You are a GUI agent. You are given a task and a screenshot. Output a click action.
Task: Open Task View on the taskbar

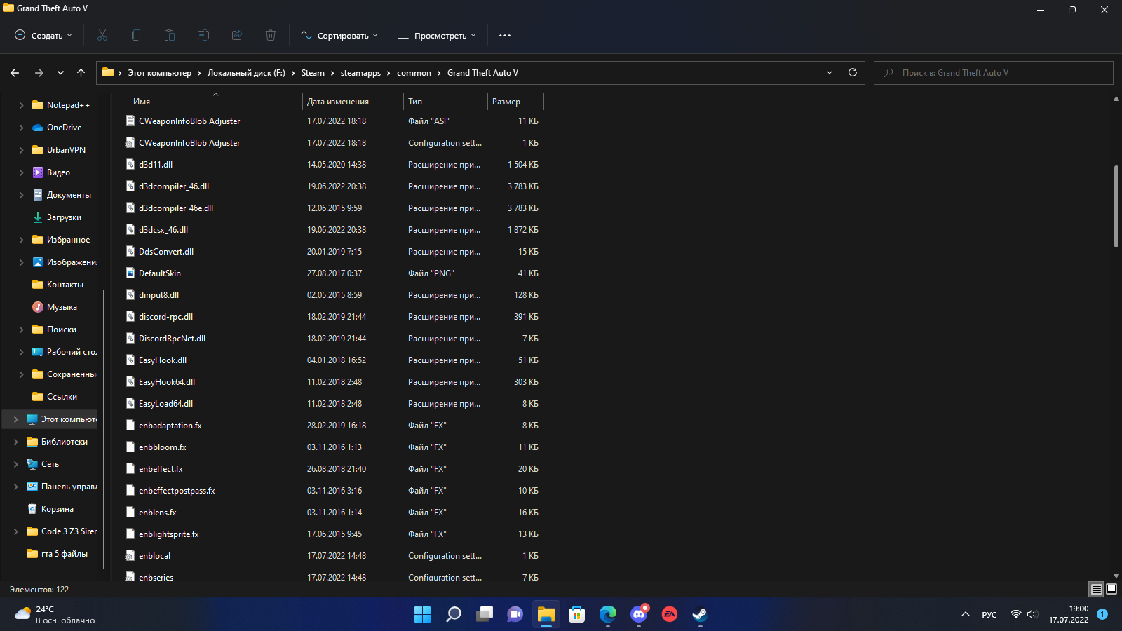click(485, 615)
